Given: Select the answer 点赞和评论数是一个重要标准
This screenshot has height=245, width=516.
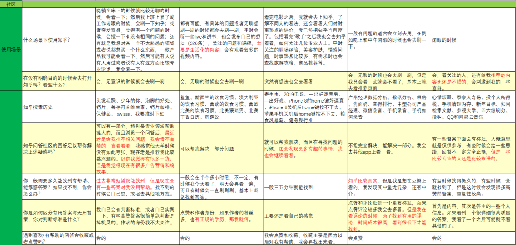Looking at the screenshot, I should point(389,216).
